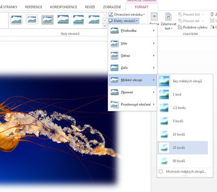The height and width of the screenshot is (192, 217).
Task: Expand the Předvolba submenu arrow
Action: pos(154,30)
